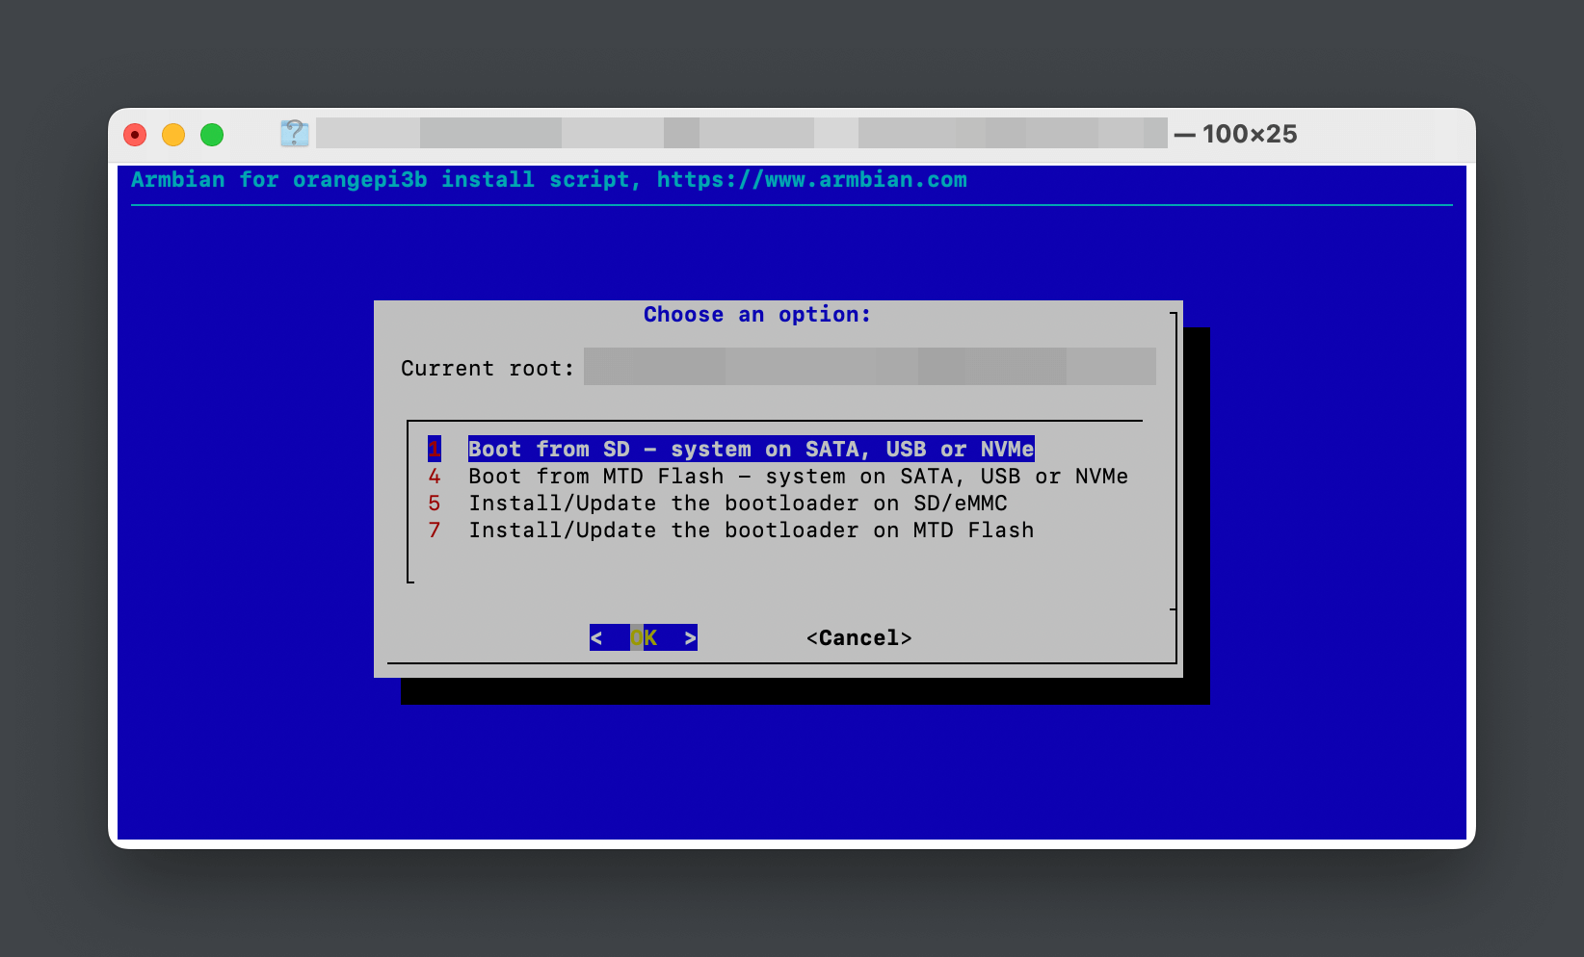Pick Install/Update bootloader on MTD Flash
The width and height of the screenshot is (1584, 957).
(x=751, y=530)
